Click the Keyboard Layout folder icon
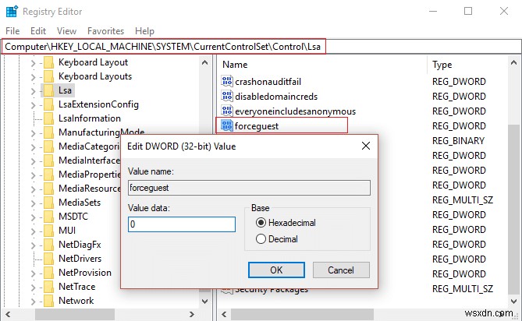Screen dimensions: 522x321 coord(48,62)
